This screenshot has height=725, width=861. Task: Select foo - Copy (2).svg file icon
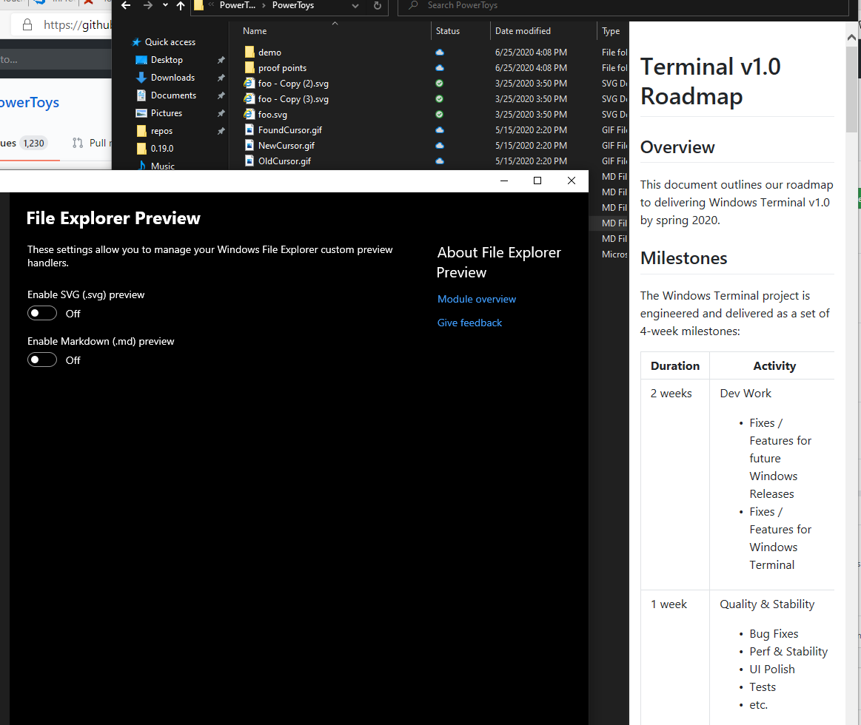(249, 83)
